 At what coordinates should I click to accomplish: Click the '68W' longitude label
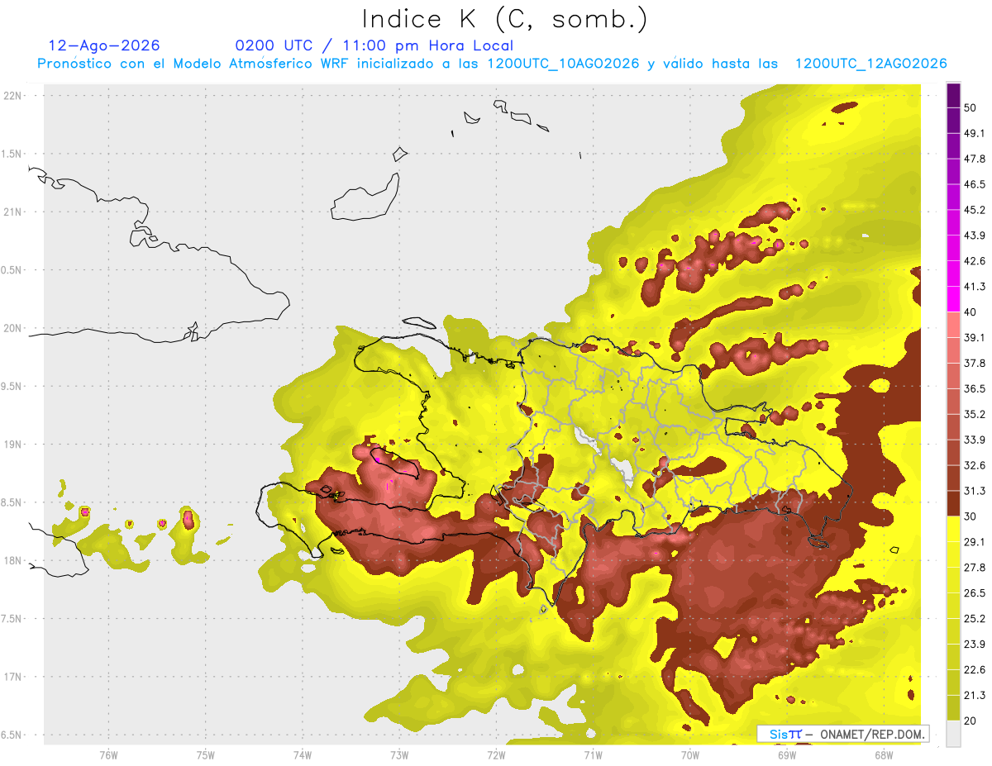coord(883,755)
